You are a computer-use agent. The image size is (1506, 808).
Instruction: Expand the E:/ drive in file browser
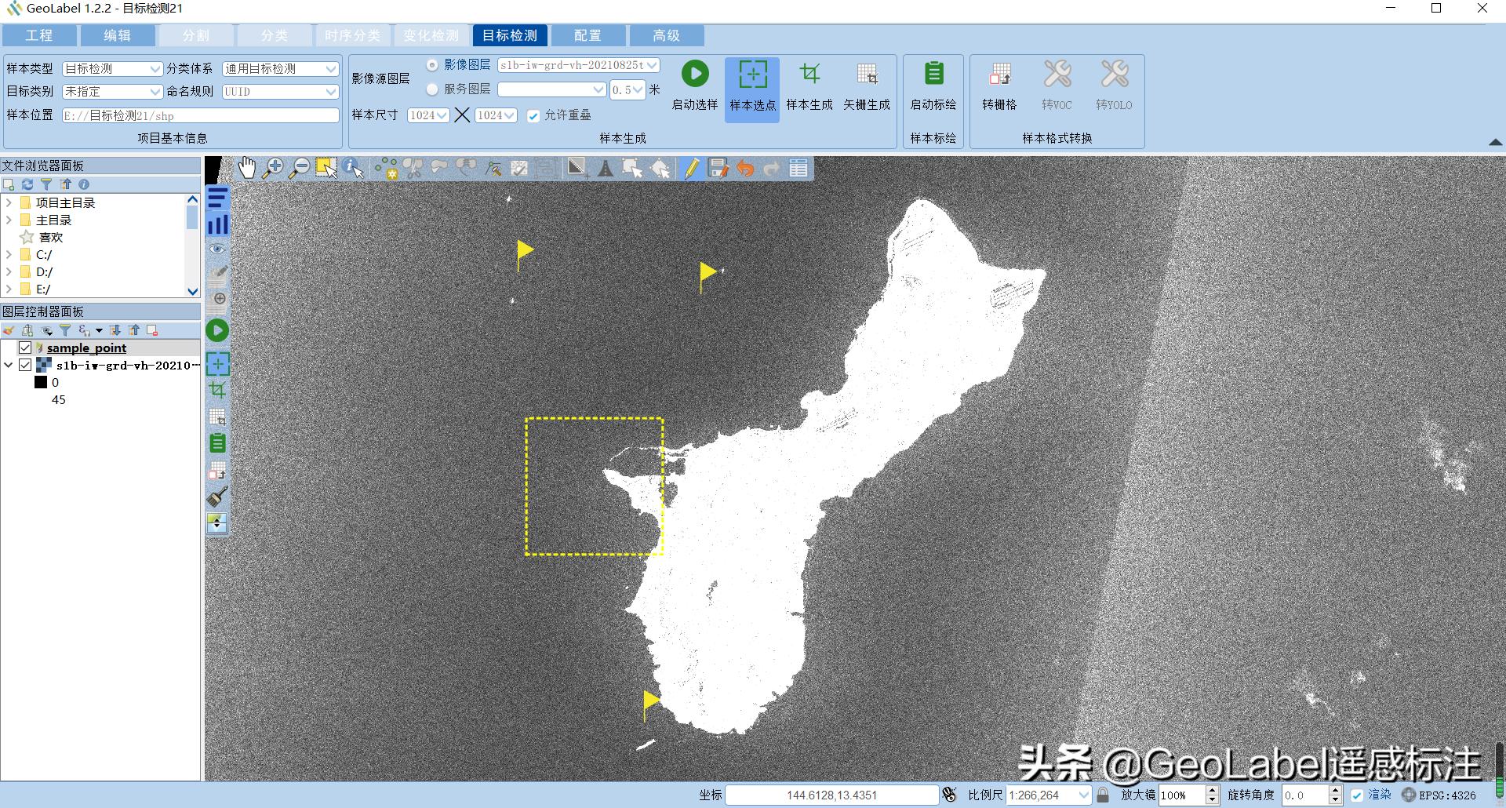pyautogui.click(x=9, y=289)
